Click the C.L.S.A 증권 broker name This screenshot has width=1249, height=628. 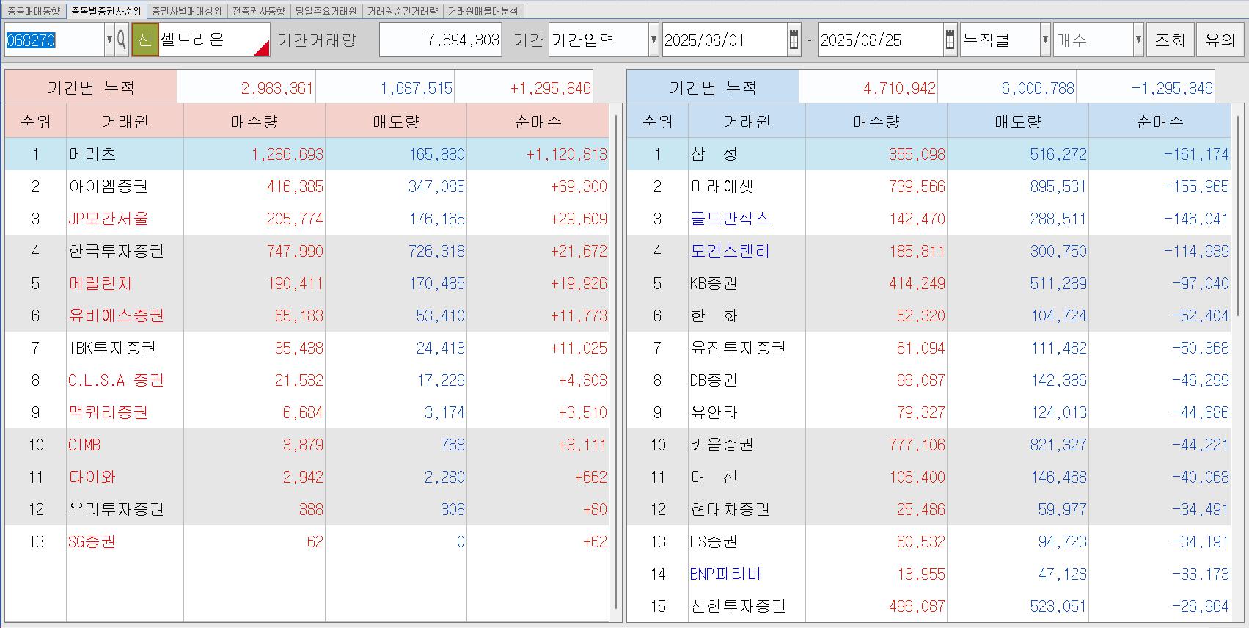point(116,380)
